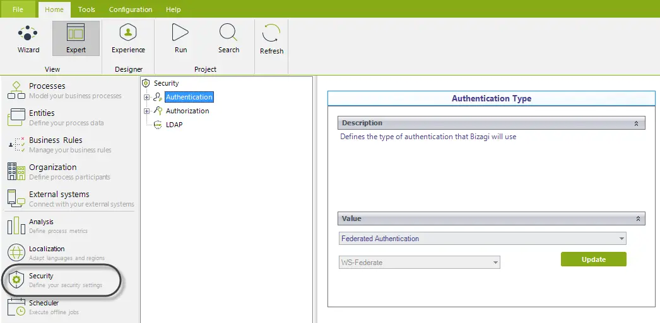Click 'Define your security settings' subtitle

pos(66,285)
